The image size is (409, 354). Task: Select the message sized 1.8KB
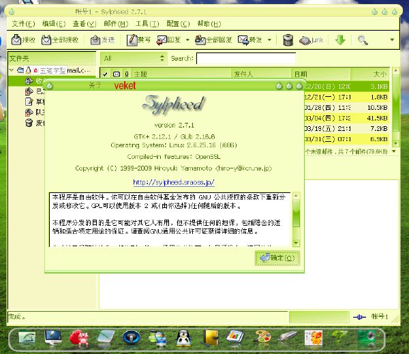tap(347, 97)
